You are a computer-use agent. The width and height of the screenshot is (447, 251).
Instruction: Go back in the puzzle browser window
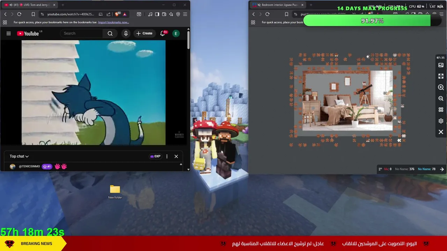[254, 14]
